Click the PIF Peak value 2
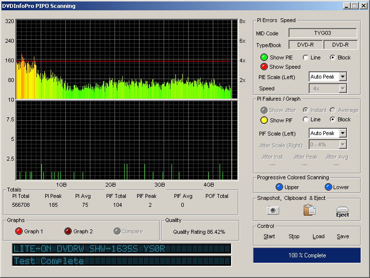This screenshot has height=278, width=370. pyautogui.click(x=150, y=205)
